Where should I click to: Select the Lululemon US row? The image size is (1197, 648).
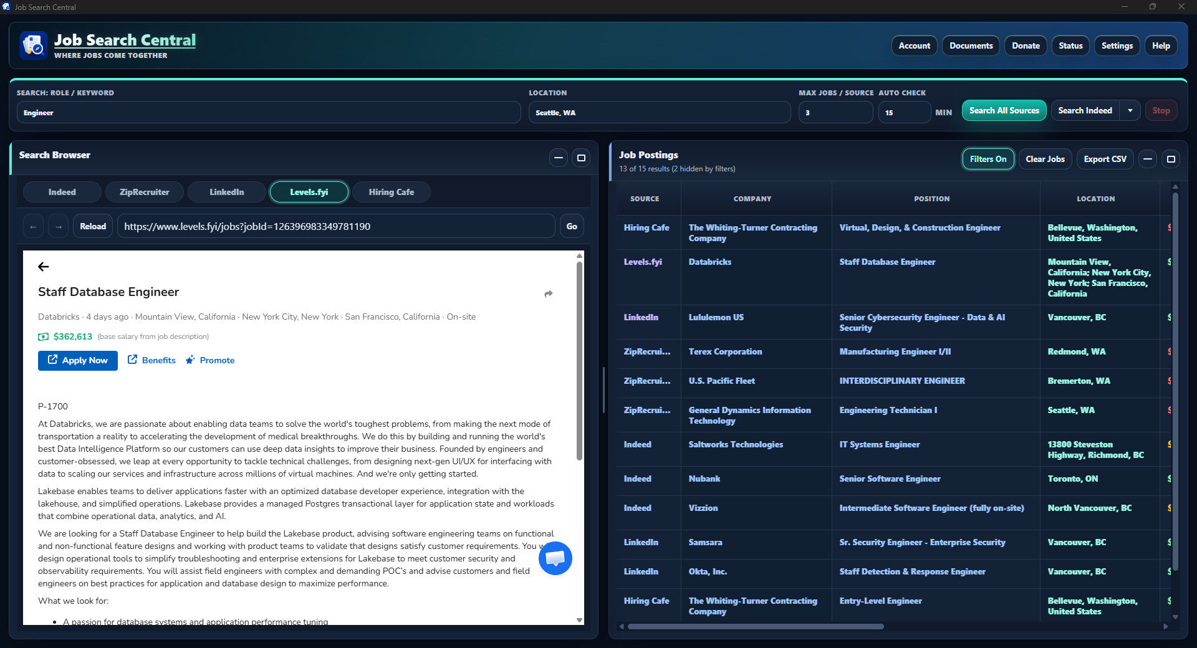click(x=894, y=322)
